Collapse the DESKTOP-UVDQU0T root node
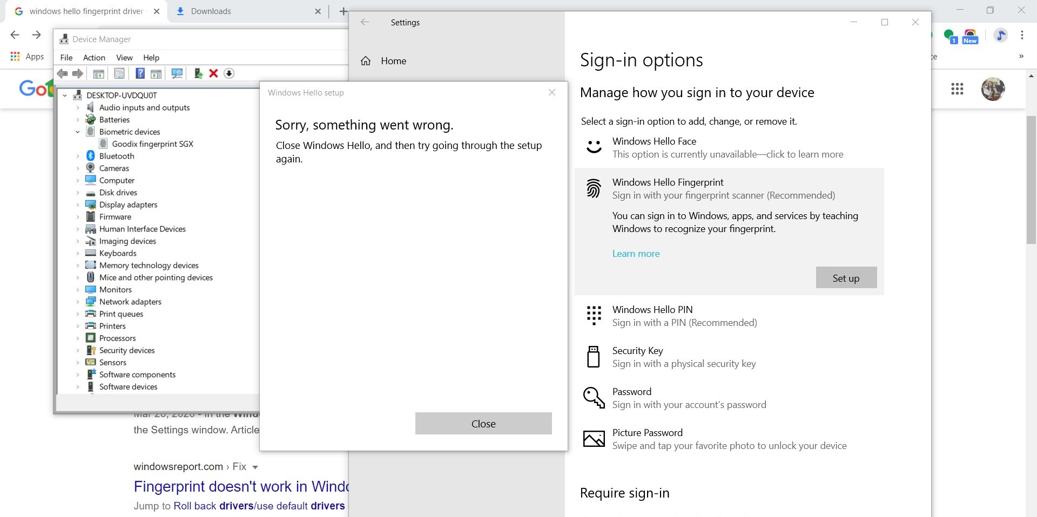The width and height of the screenshot is (1037, 517). [x=65, y=96]
